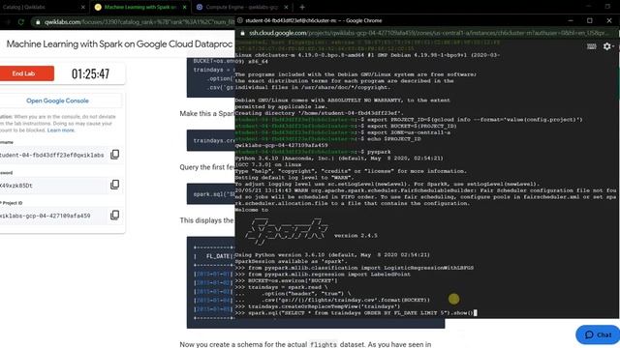Maximize the SSH Chrome window
This screenshot has width=620, height=348.
tap(590, 20)
